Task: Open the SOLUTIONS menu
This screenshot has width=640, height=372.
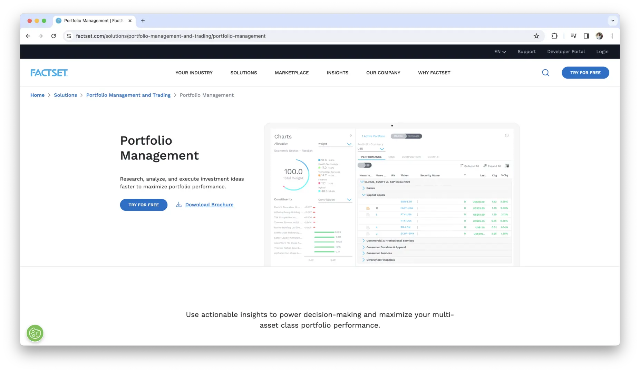Action: point(244,73)
